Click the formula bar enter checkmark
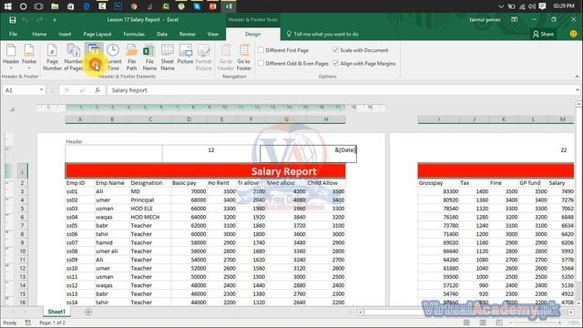583x328 pixels. [x=82, y=90]
